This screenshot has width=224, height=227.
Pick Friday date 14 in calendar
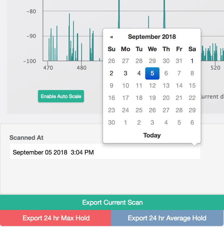tap(179, 86)
